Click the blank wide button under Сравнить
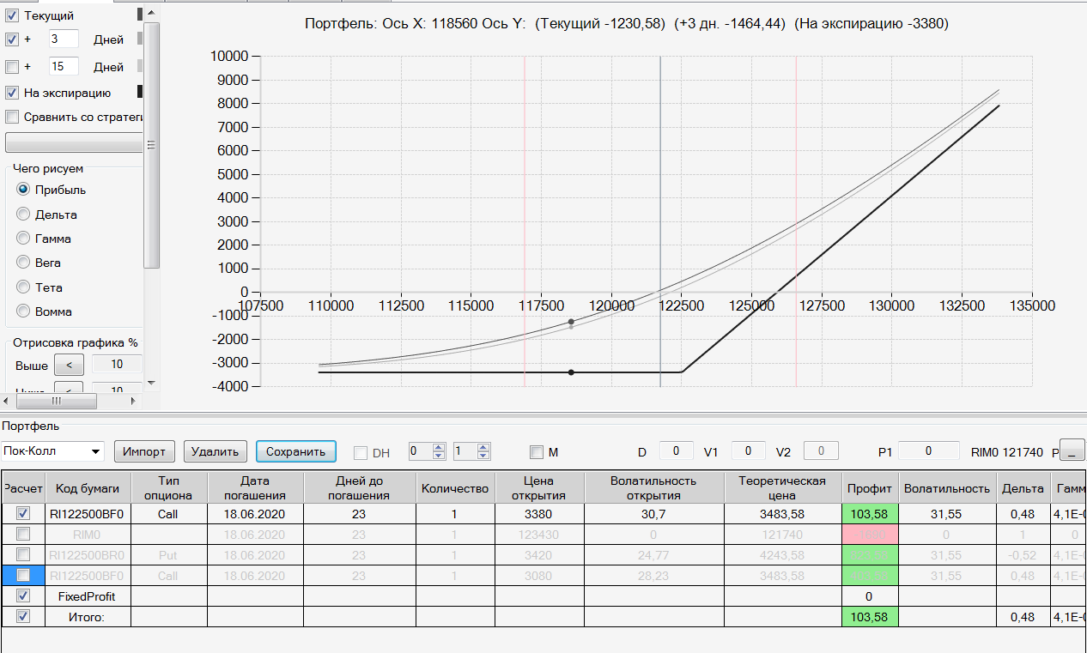This screenshot has width=1087, height=653. [x=75, y=142]
